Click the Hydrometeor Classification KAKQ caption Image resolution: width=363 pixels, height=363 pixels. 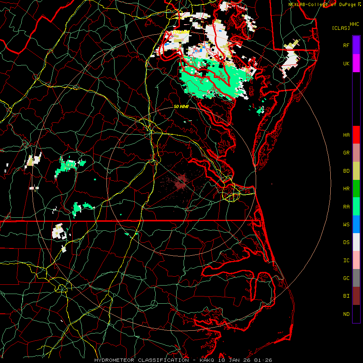(x=183, y=360)
